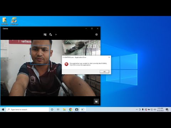Open Task View in taskbar
This screenshot has width=171, height=128.
coord(58,110)
